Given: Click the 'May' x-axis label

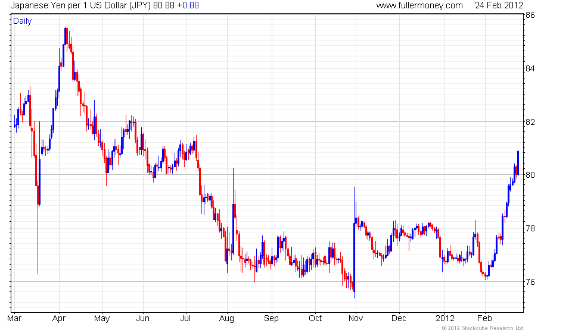Looking at the screenshot, I should (x=102, y=319).
